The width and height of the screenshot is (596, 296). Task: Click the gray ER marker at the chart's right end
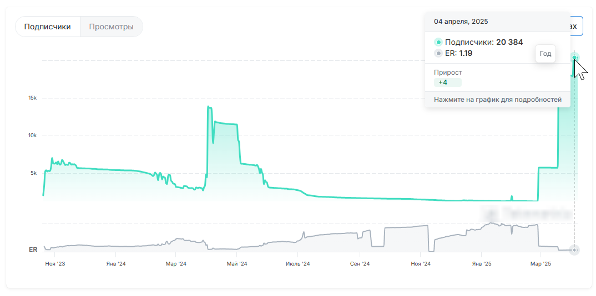click(x=575, y=250)
